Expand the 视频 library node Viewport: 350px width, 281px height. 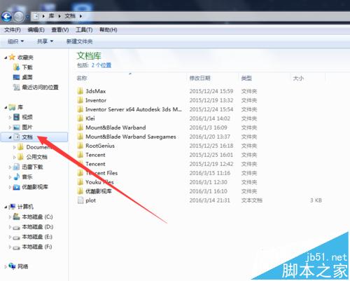10,117
